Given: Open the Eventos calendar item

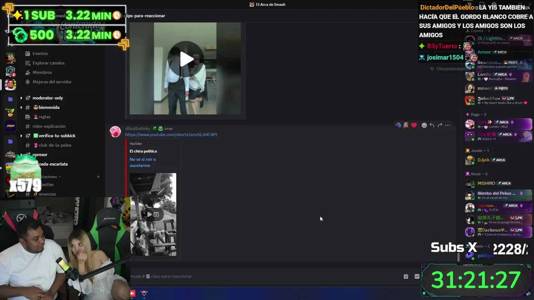Looking at the screenshot, I should [40, 53].
